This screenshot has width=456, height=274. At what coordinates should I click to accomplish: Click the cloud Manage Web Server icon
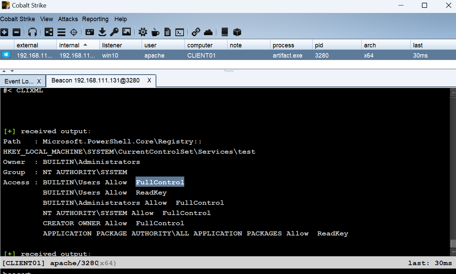click(208, 32)
